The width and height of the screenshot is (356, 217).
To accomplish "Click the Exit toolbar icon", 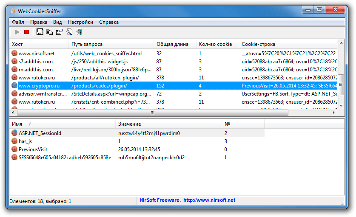I will pos(79,32).
